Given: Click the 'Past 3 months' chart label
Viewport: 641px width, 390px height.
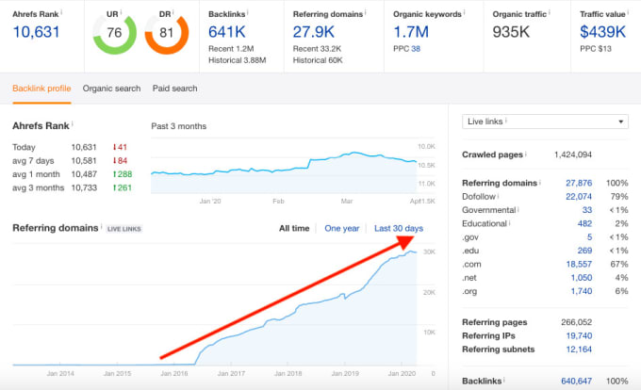Looking at the screenshot, I should point(179,126).
